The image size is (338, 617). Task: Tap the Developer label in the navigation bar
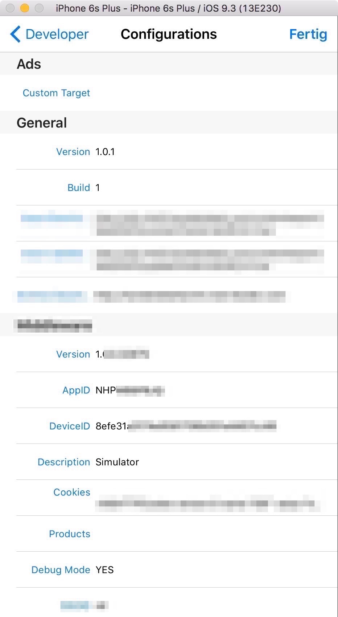(x=56, y=34)
